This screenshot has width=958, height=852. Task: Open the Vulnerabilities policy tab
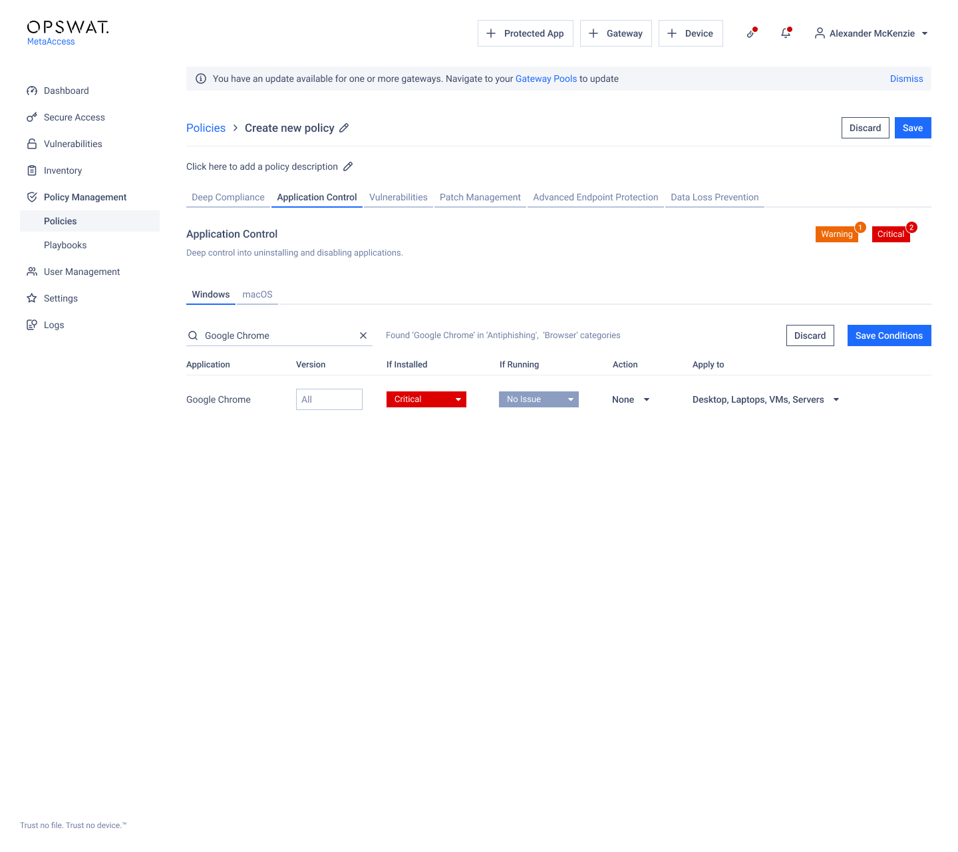pos(399,197)
